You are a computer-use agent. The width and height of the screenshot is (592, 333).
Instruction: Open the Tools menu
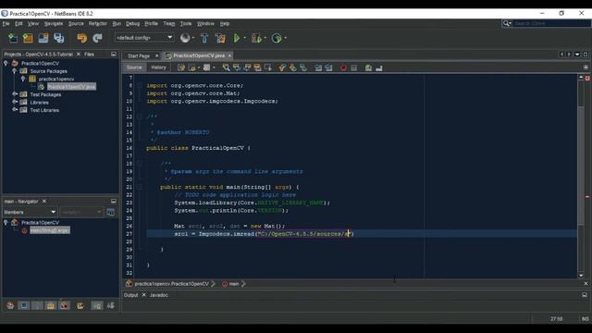point(185,23)
